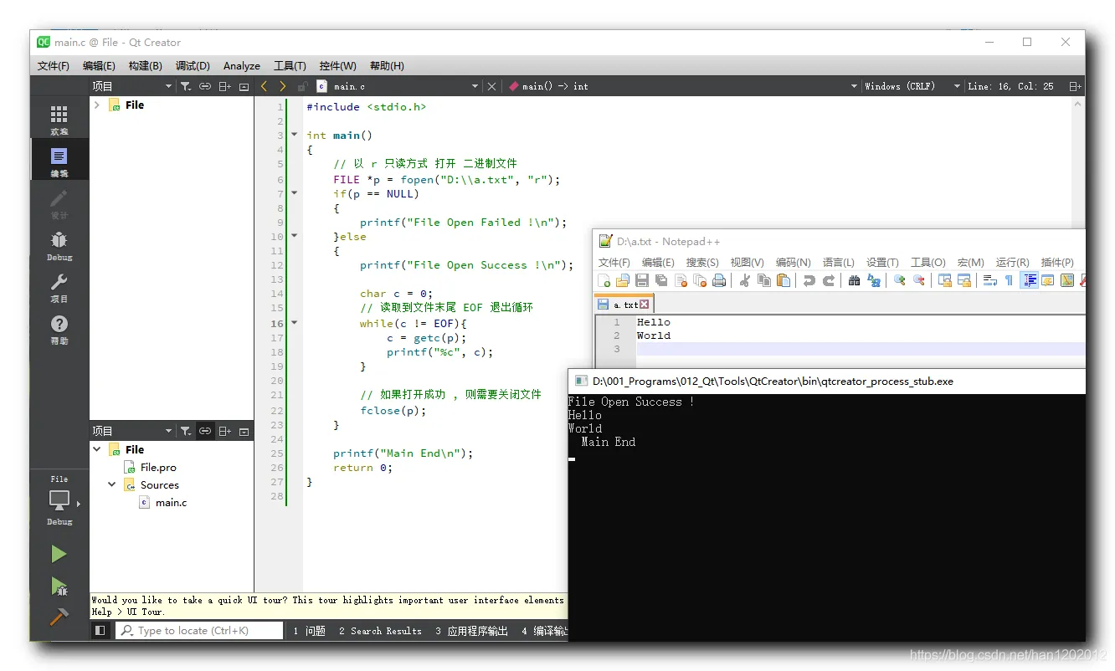Select the a.txt tab in Notepad++
The height and width of the screenshot is (671, 1115).
point(624,305)
